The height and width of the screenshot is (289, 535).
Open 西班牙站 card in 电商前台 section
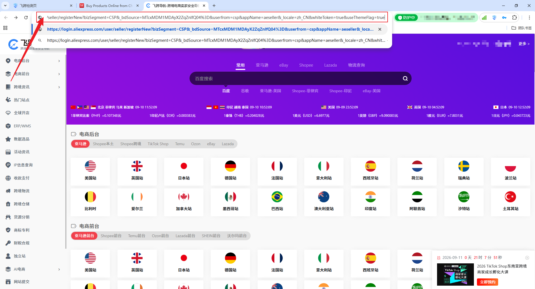coord(370,264)
